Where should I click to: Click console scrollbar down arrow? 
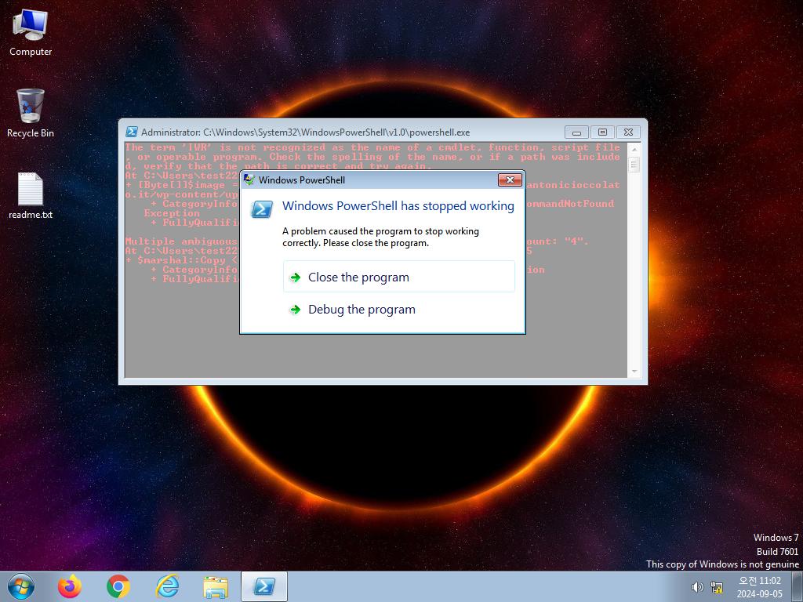coord(634,371)
